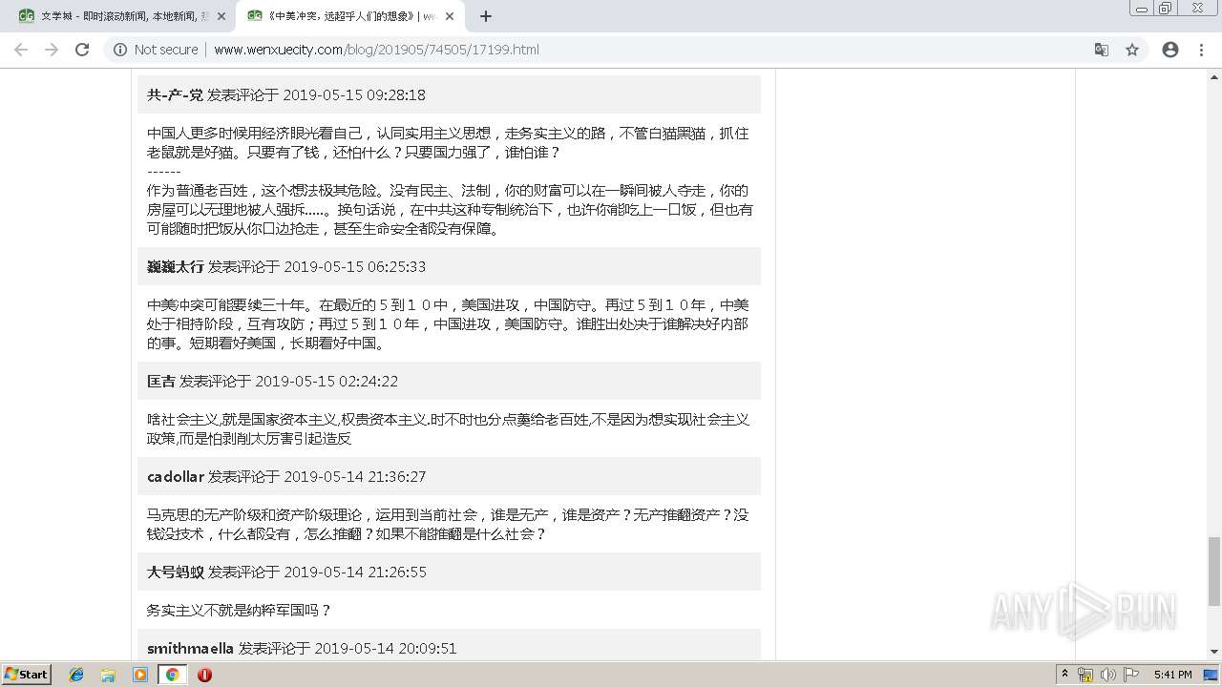Open the red antivirus taskbar icon

pyautogui.click(x=204, y=675)
